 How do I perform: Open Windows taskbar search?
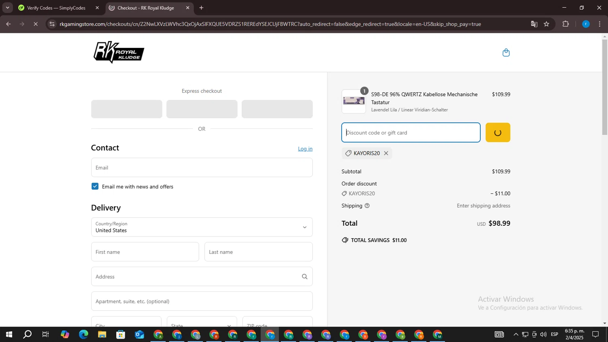(27, 335)
